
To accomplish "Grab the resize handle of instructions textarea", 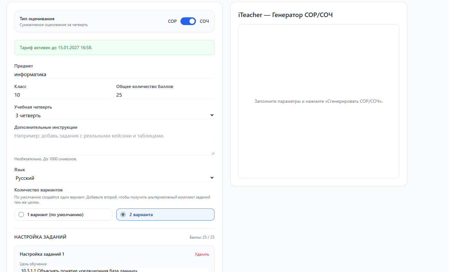I will 213,153.
